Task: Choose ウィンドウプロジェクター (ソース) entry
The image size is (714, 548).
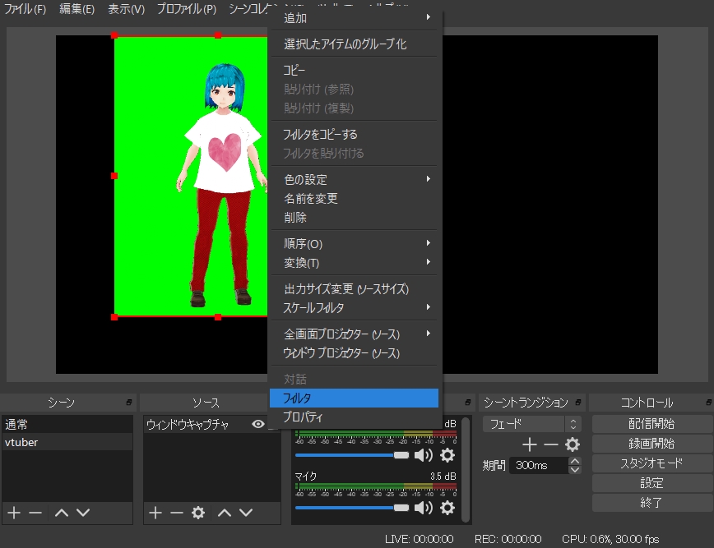Action: tap(354, 353)
